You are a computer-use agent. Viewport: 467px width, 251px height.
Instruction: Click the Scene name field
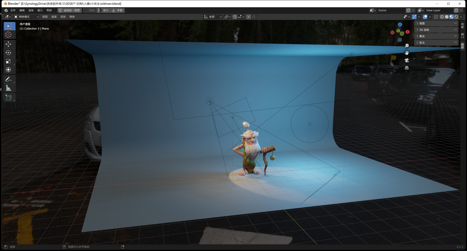(x=391, y=10)
